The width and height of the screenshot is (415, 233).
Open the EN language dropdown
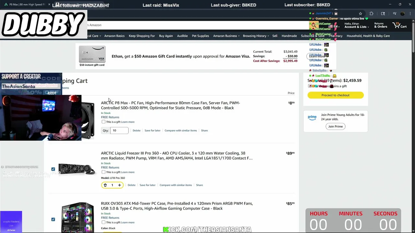click(334, 27)
